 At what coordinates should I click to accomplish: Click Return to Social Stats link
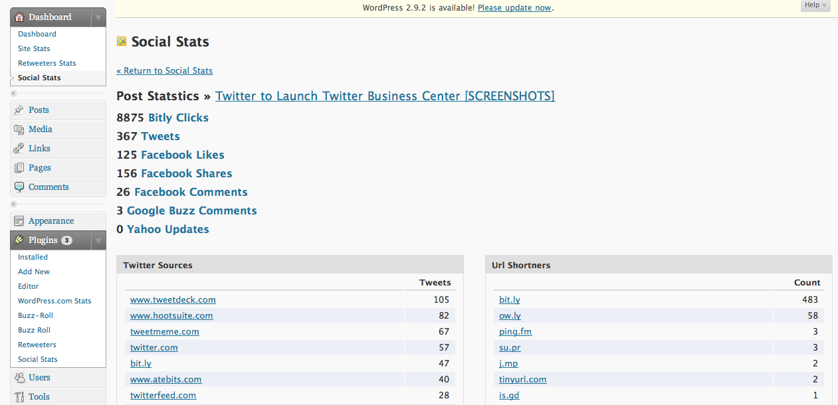165,70
